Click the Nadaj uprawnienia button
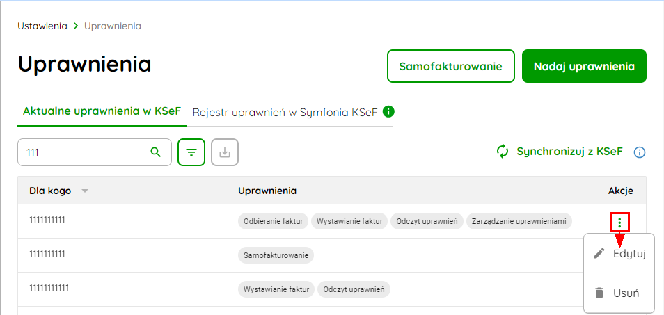This screenshot has height=315, width=664. tap(584, 66)
